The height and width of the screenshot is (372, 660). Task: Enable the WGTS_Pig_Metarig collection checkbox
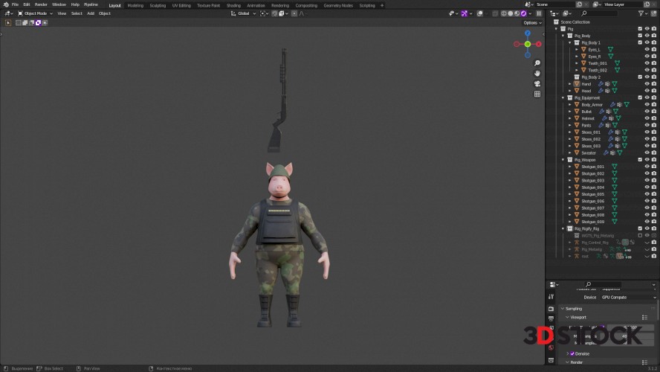click(x=640, y=236)
